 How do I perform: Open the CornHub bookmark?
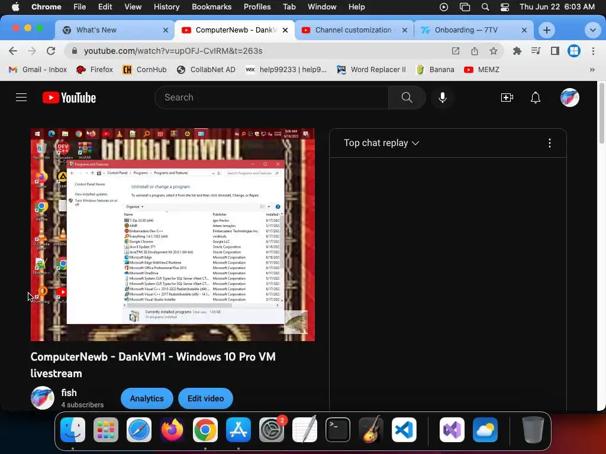coord(144,70)
